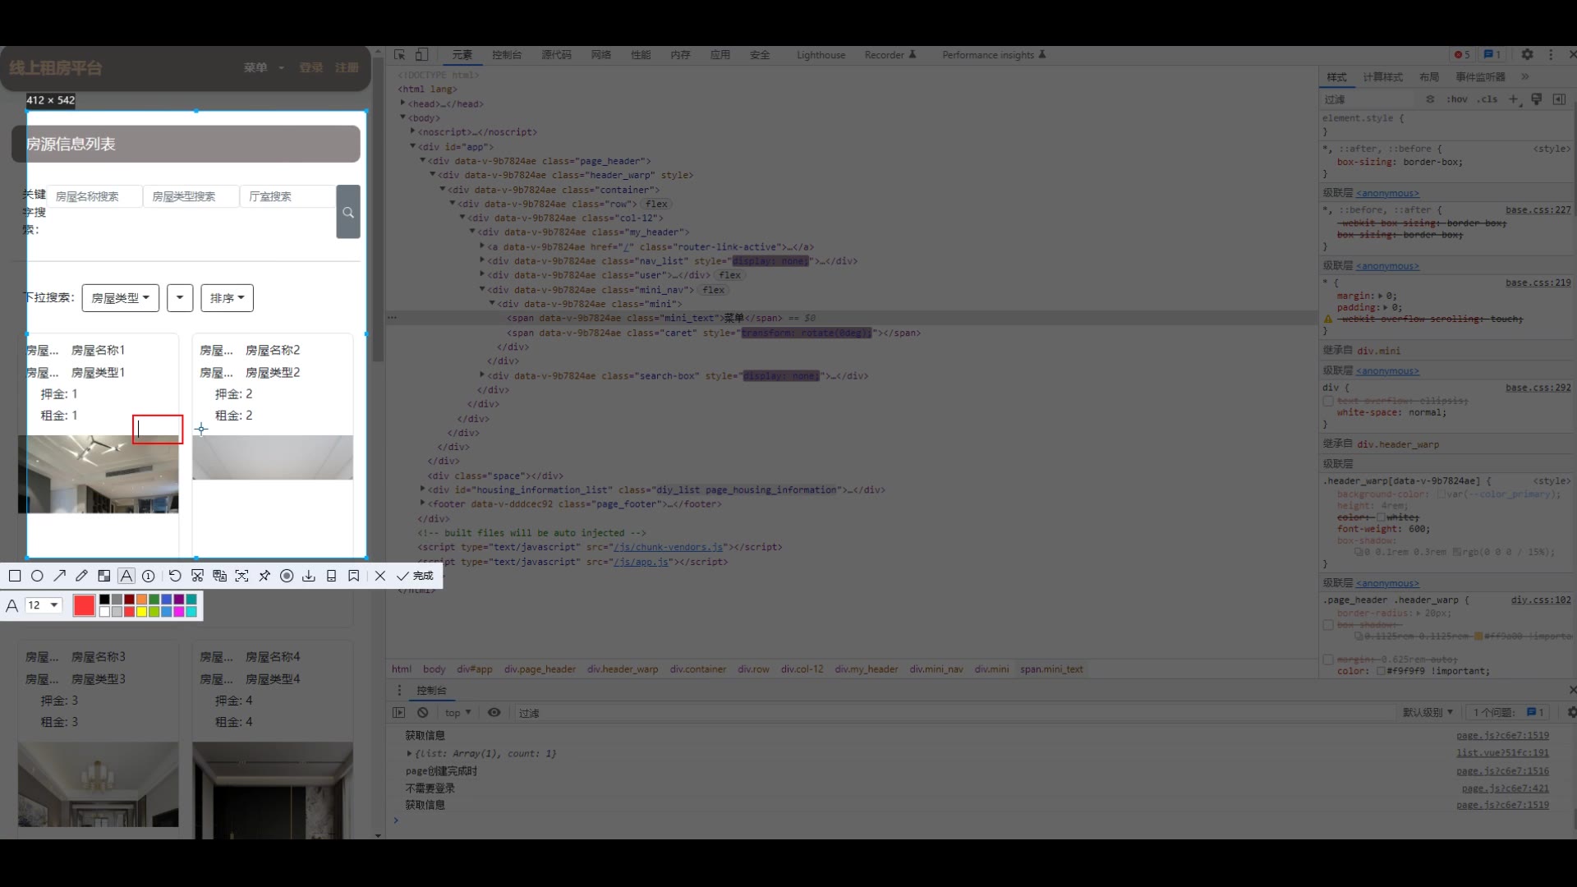This screenshot has width=1577, height=887.
Task: Start screen recording from capture toolbar
Action: pos(287,576)
